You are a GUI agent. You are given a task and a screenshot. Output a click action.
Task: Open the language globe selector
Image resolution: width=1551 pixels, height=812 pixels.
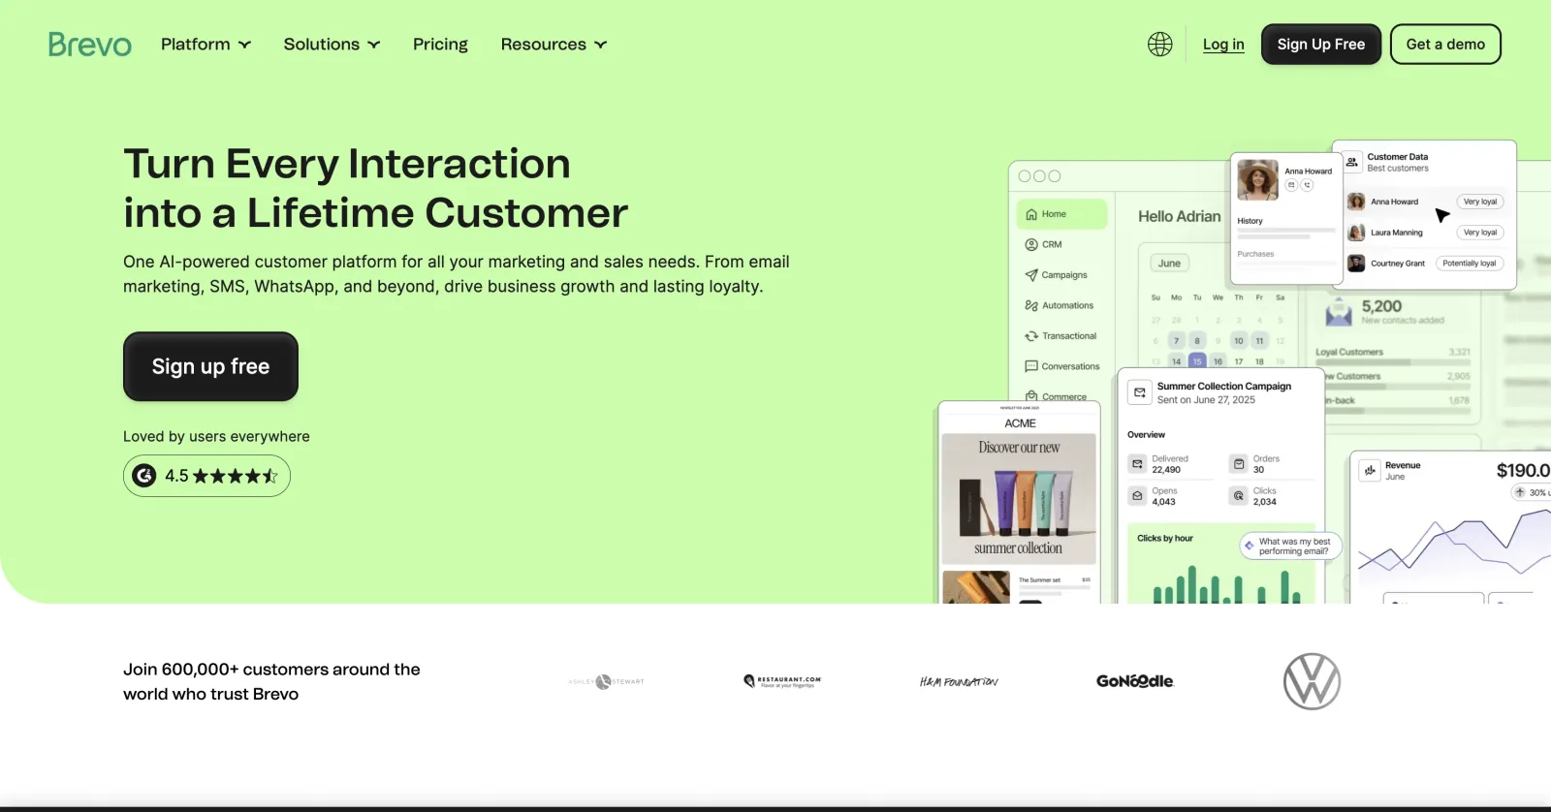click(x=1159, y=45)
